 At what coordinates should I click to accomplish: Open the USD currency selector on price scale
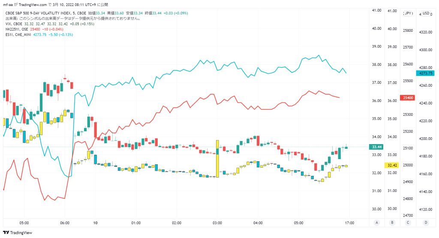point(426,13)
